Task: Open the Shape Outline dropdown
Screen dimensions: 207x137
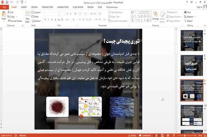Action: pyautogui.click(x=174, y=17)
